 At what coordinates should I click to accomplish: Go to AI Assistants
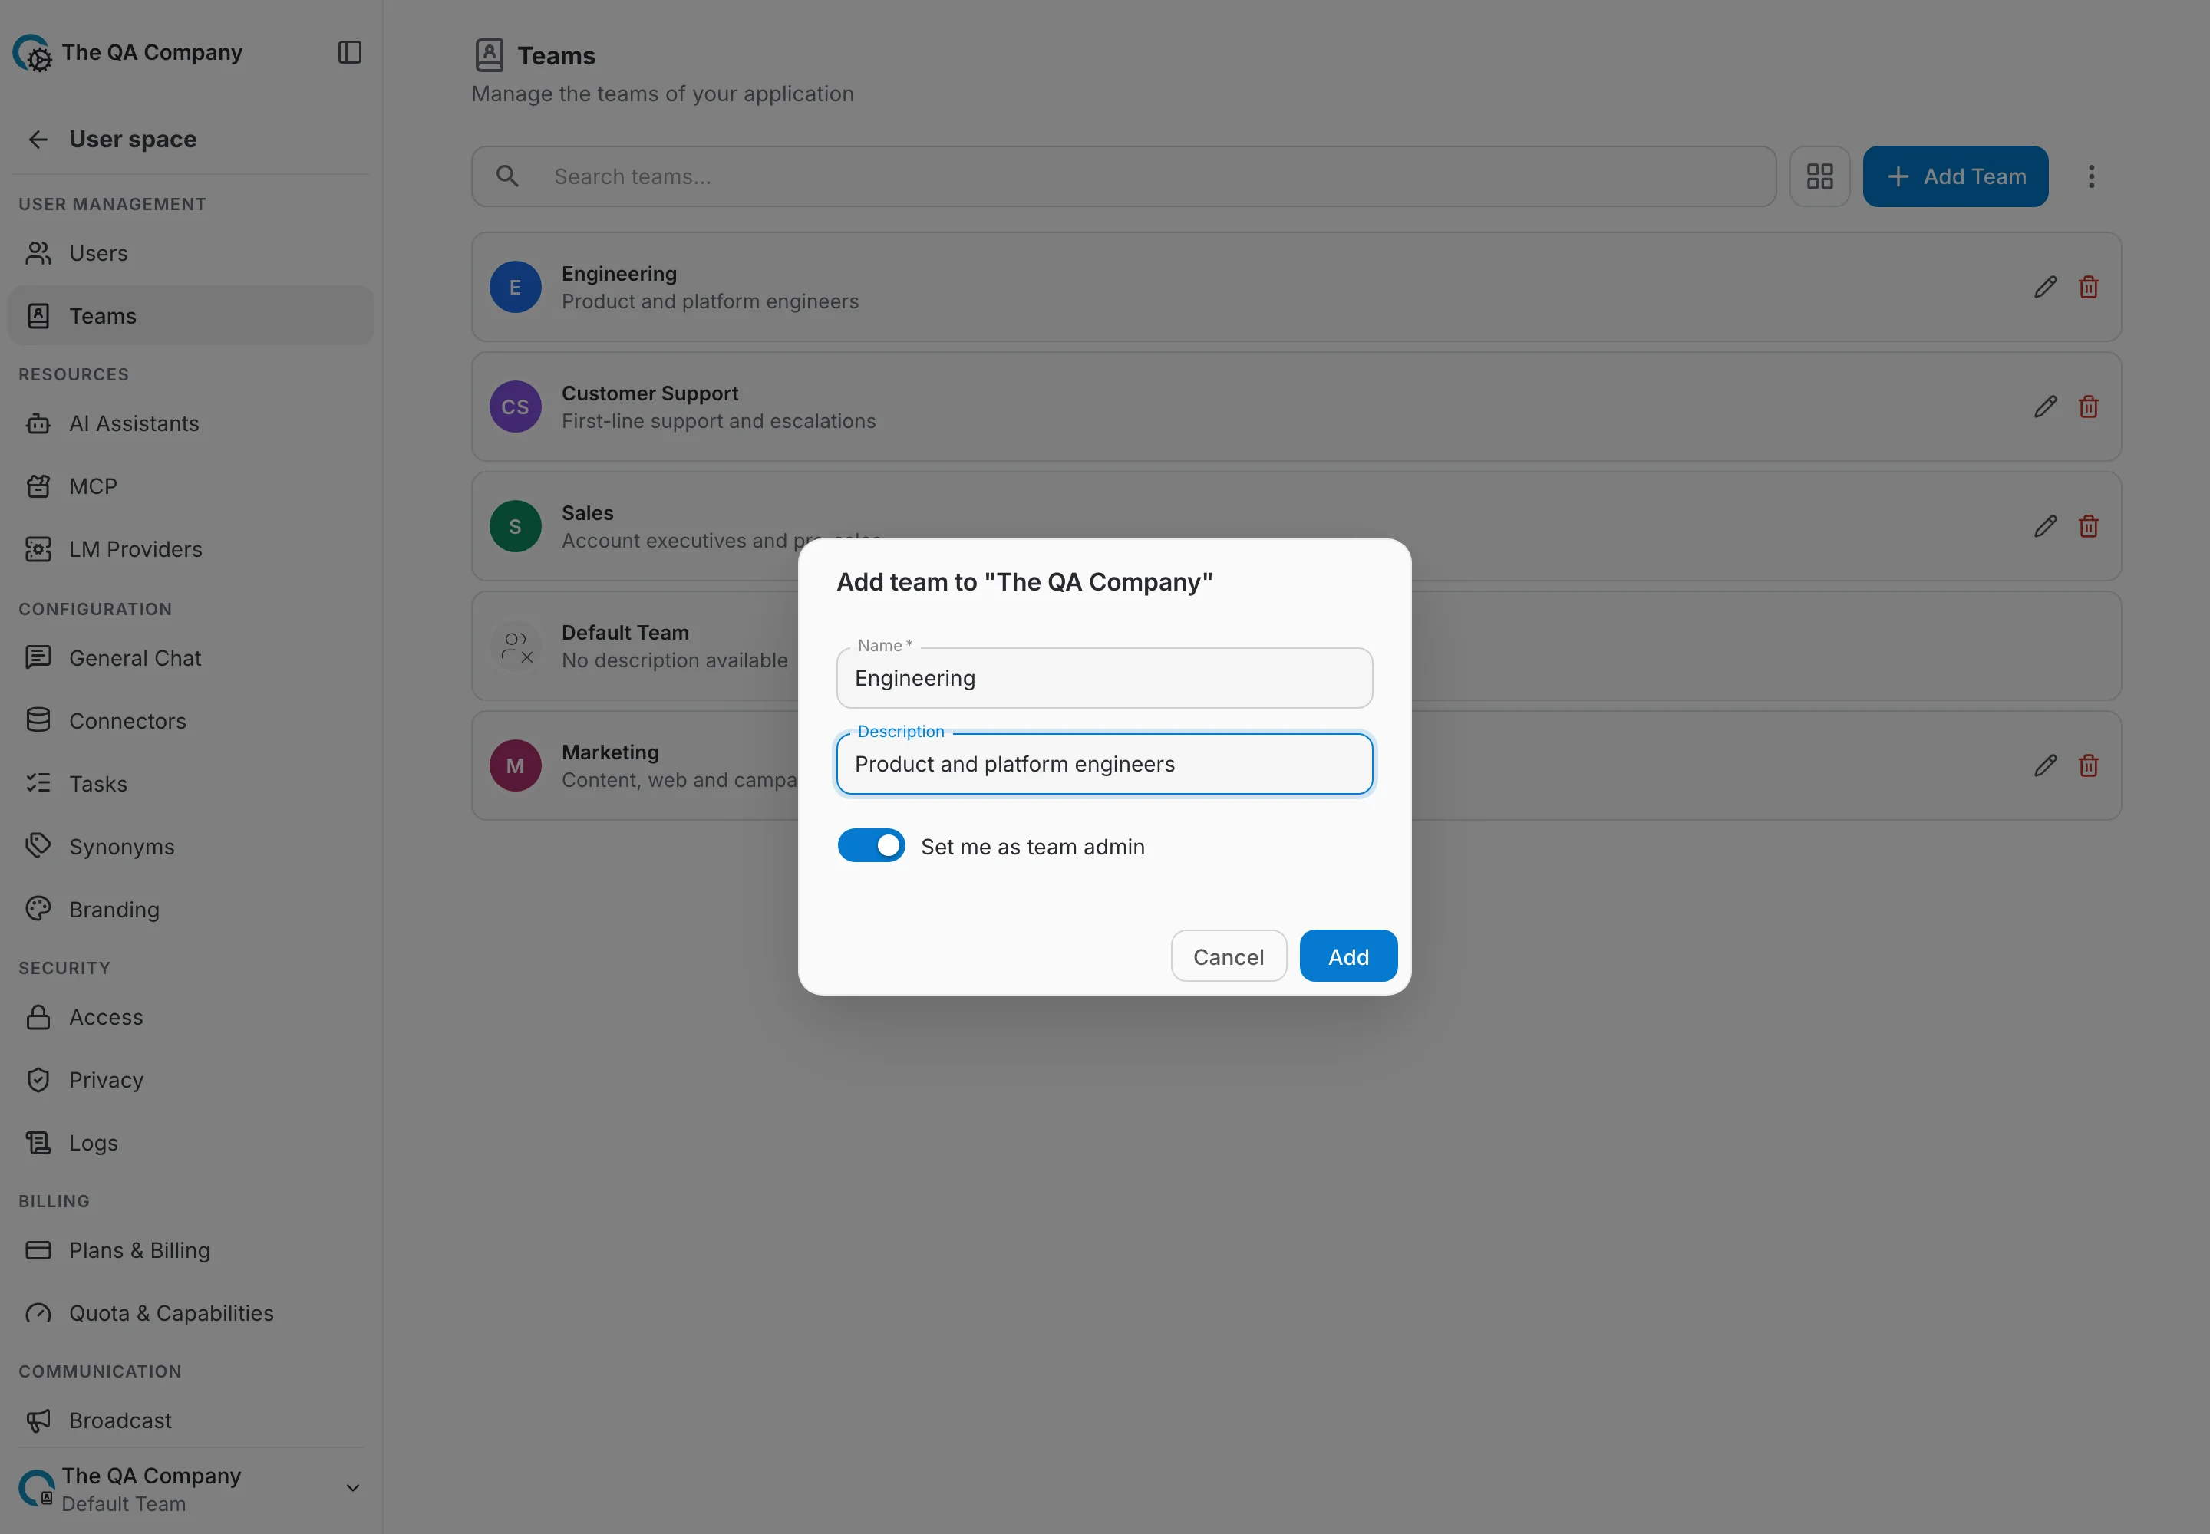190,423
